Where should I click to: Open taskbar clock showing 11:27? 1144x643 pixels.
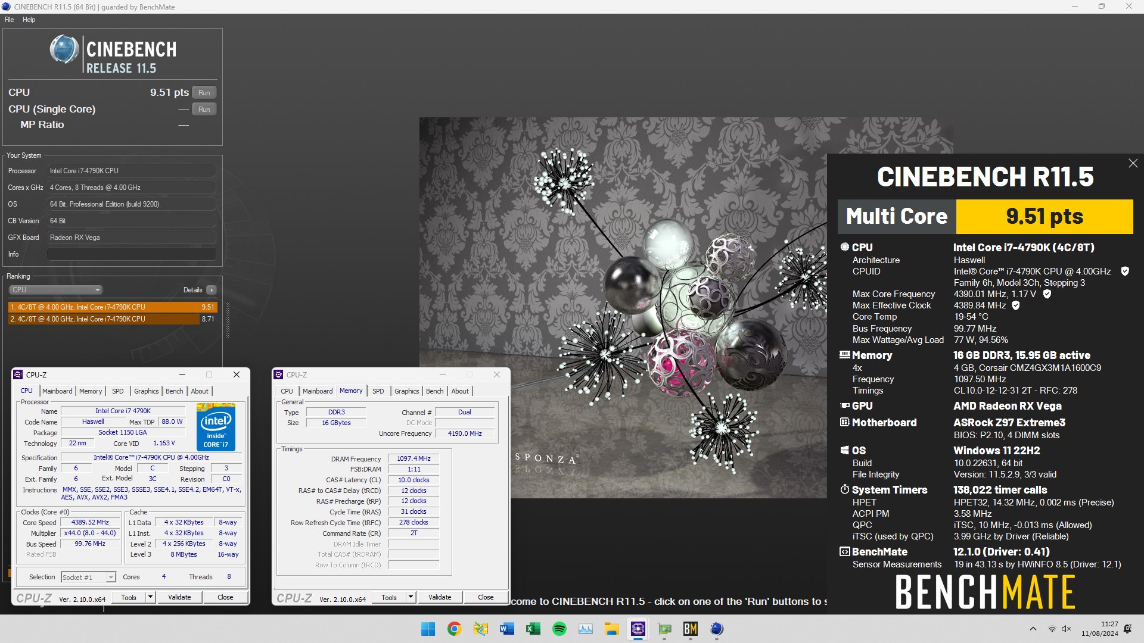(1100, 629)
